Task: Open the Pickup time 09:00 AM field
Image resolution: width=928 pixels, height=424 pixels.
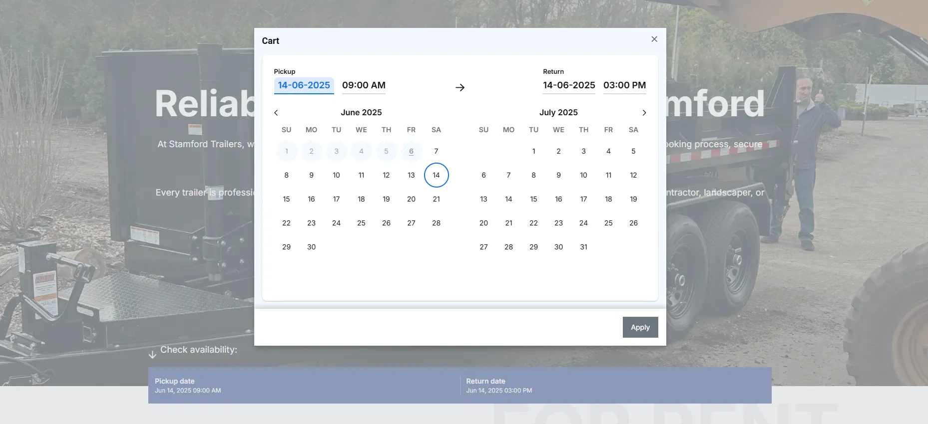Action: pyautogui.click(x=364, y=85)
